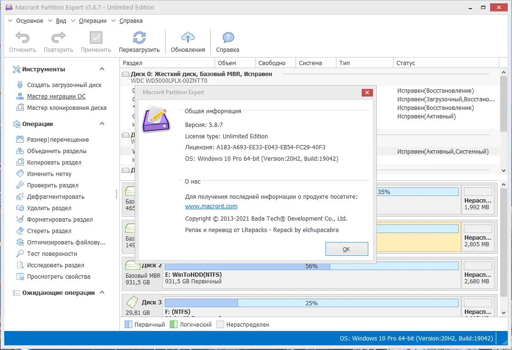Collapse the Инструменты section

[101, 69]
